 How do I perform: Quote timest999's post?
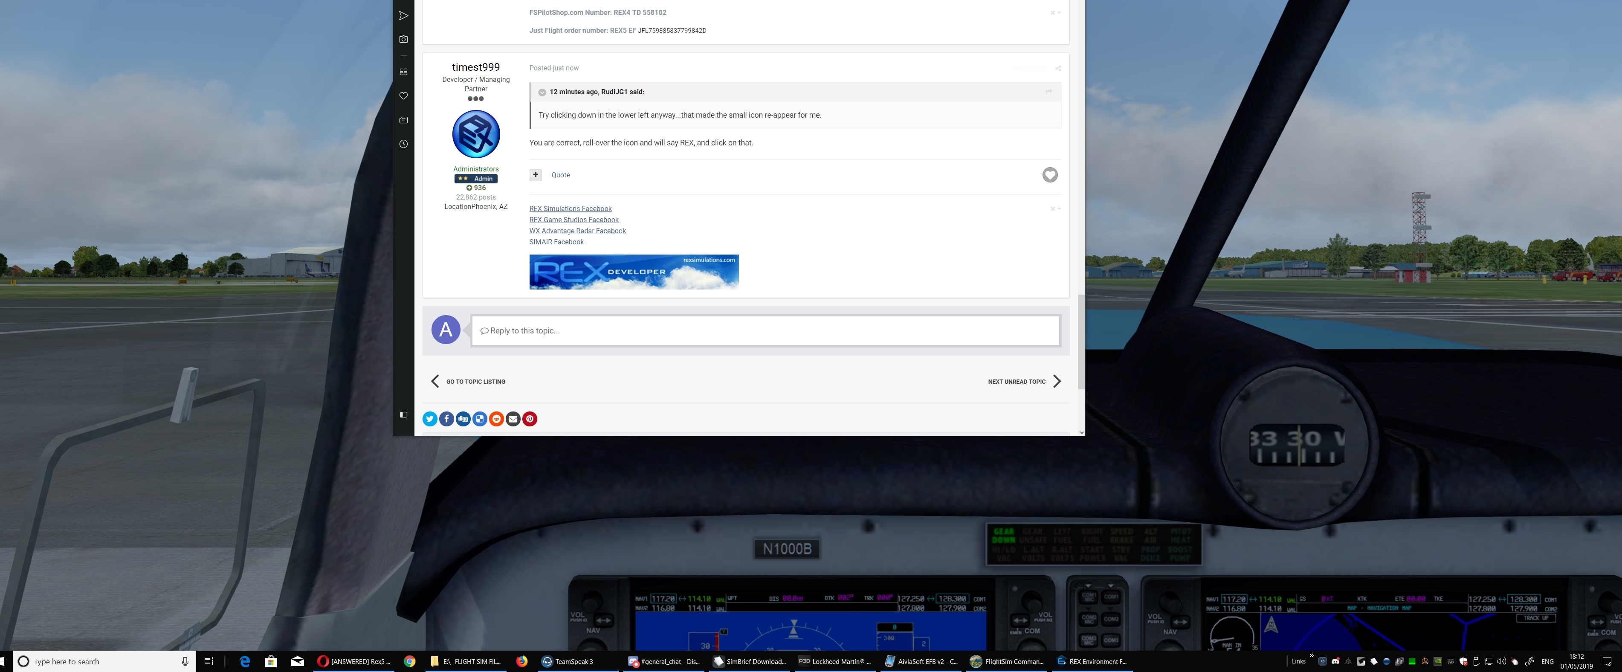[560, 175]
